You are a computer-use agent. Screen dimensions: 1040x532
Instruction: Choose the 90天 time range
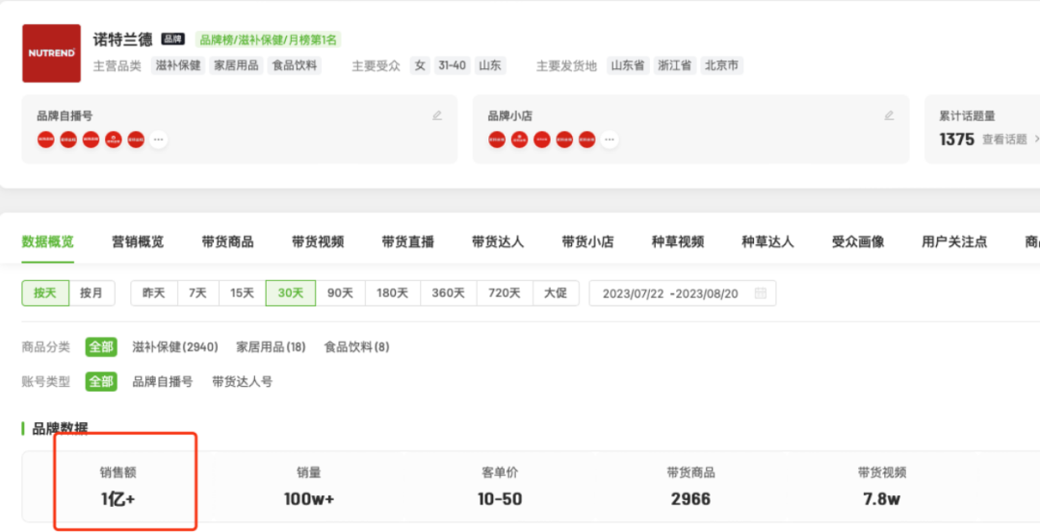pos(340,292)
